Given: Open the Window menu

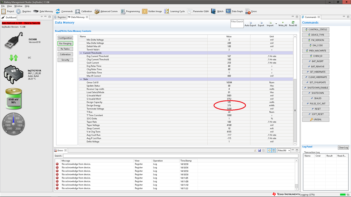Looking at the screenshot, I should click(18, 6).
